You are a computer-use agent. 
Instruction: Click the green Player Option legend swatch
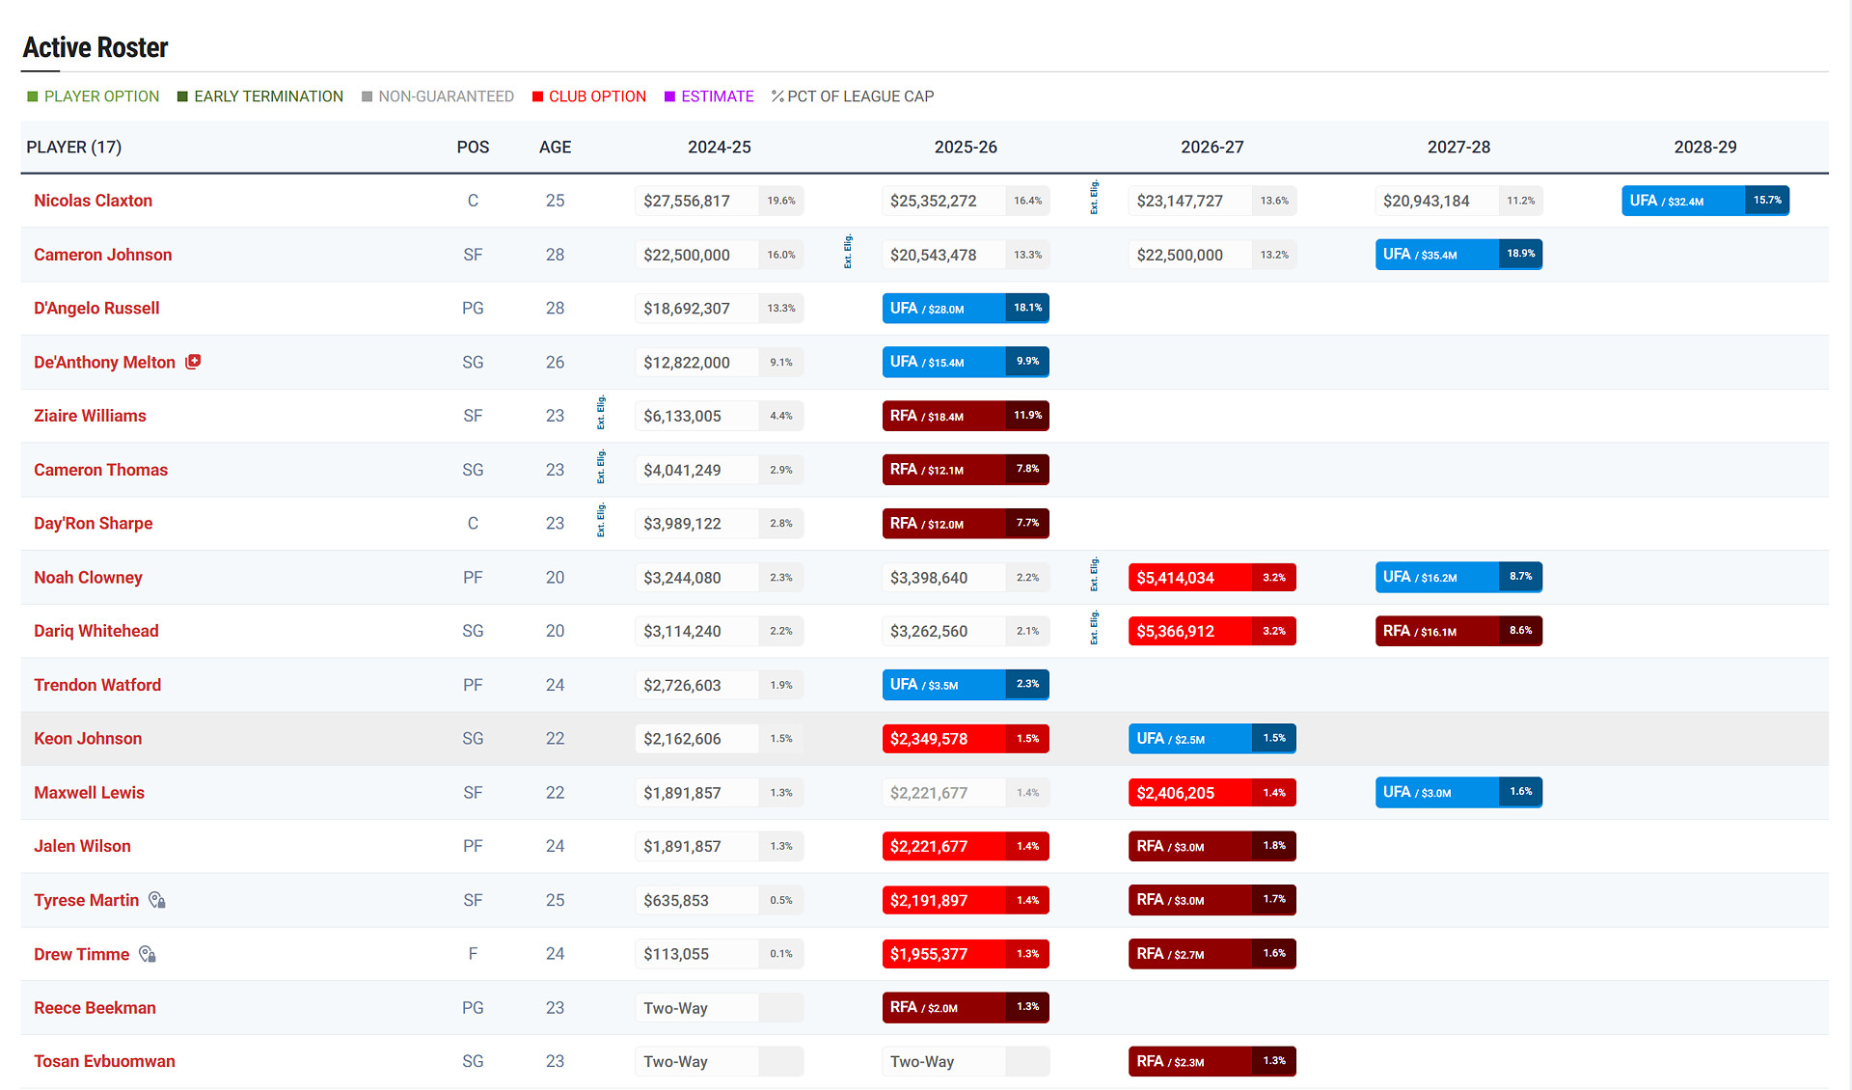click(x=33, y=96)
